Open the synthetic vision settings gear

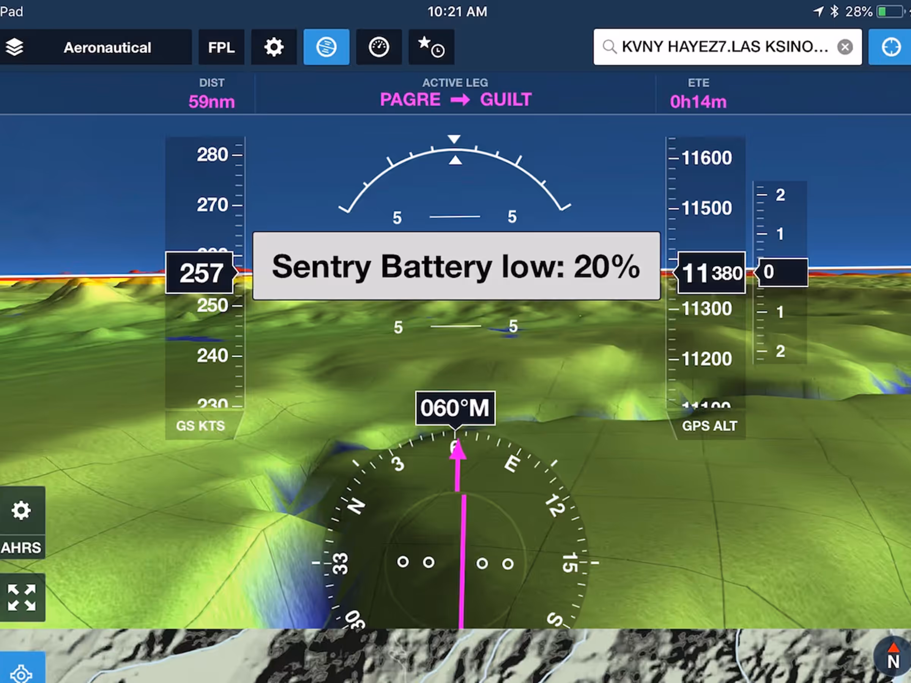[21, 510]
